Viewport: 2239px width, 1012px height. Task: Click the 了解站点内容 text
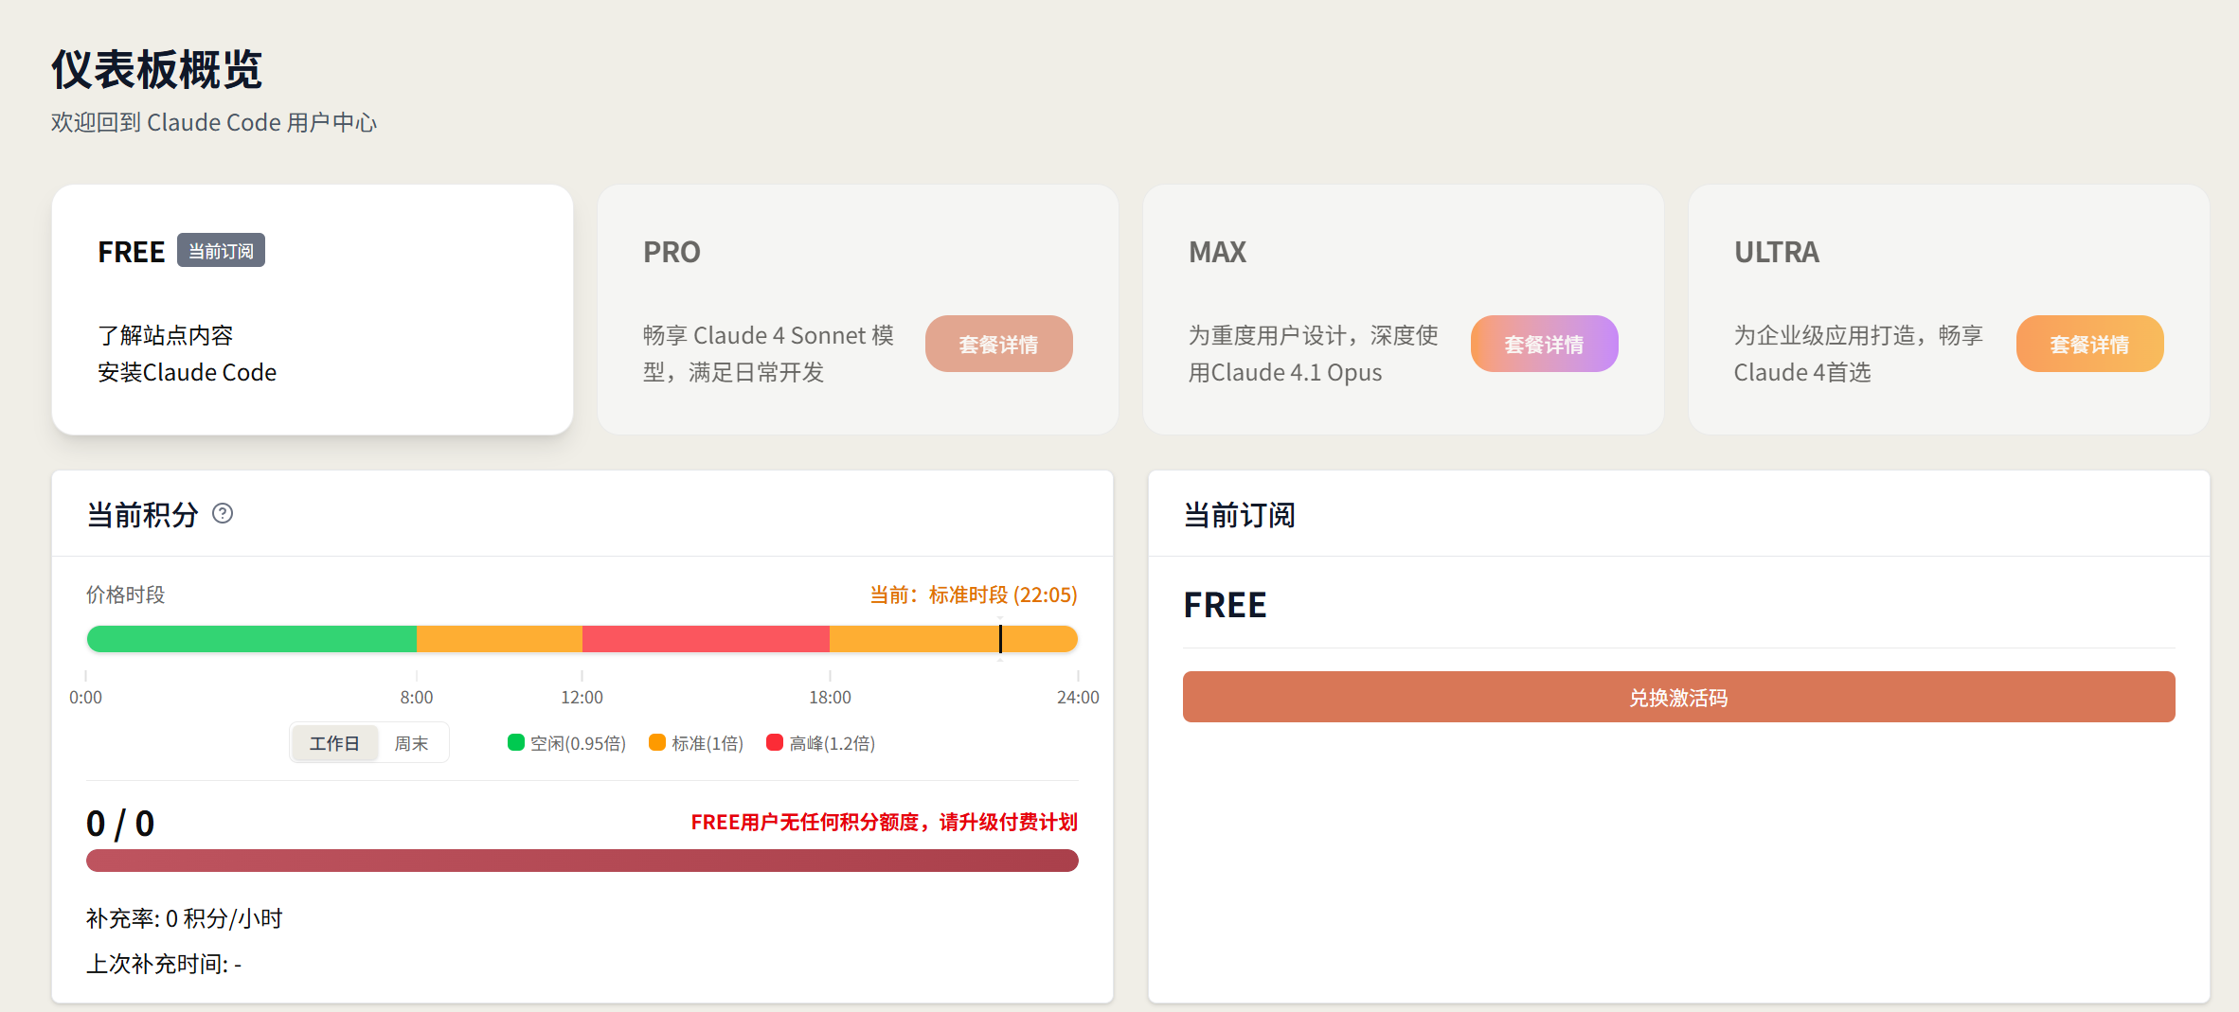[166, 335]
